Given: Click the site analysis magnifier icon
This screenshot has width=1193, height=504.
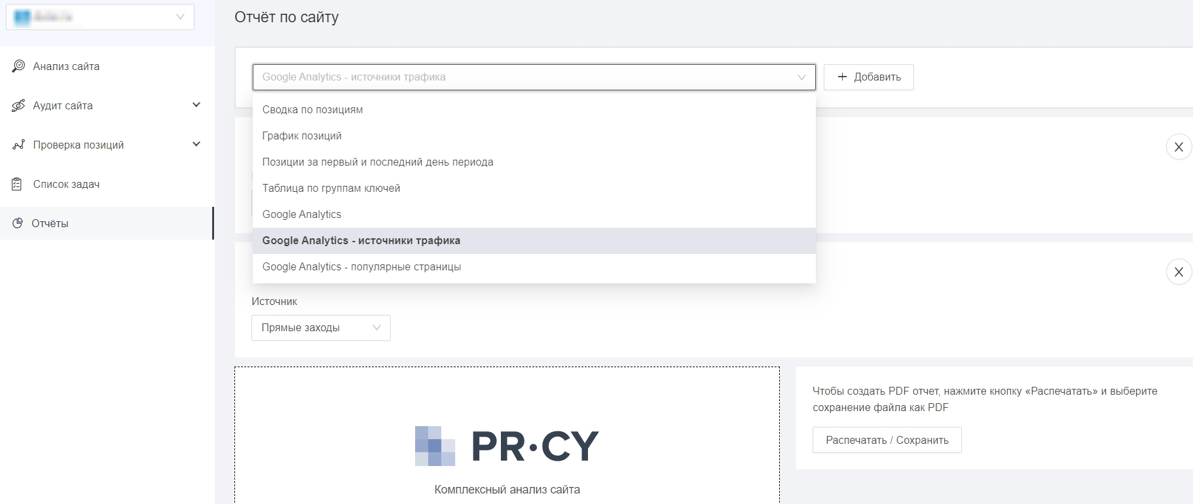Looking at the screenshot, I should point(18,66).
